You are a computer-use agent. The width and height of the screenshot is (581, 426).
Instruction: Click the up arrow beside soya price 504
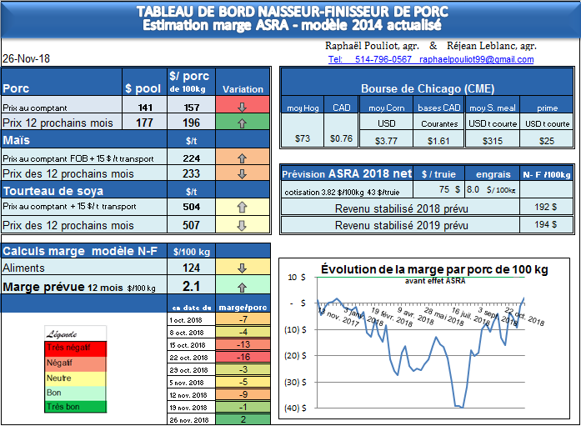point(243,208)
